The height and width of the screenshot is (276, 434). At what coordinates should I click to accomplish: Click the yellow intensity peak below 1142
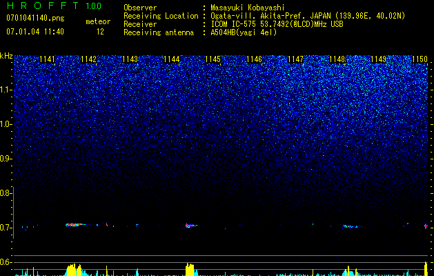(75, 270)
